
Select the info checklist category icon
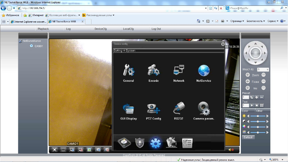(187, 143)
